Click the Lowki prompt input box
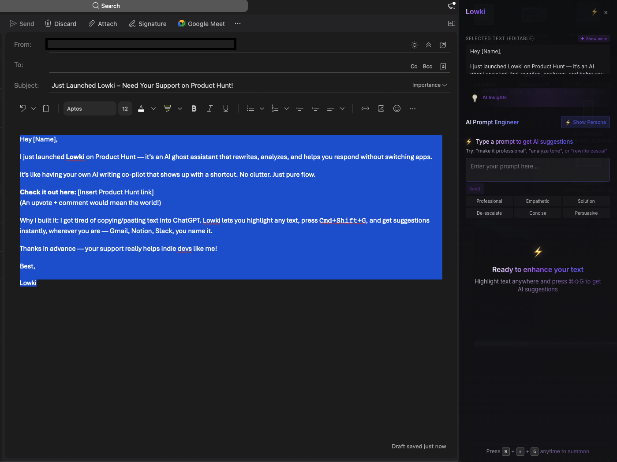 tap(538, 170)
